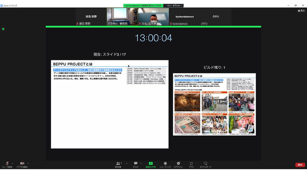Screen dimensions: 307x173
Task: Open video options arrow beside camera
Action: click(28, 163)
